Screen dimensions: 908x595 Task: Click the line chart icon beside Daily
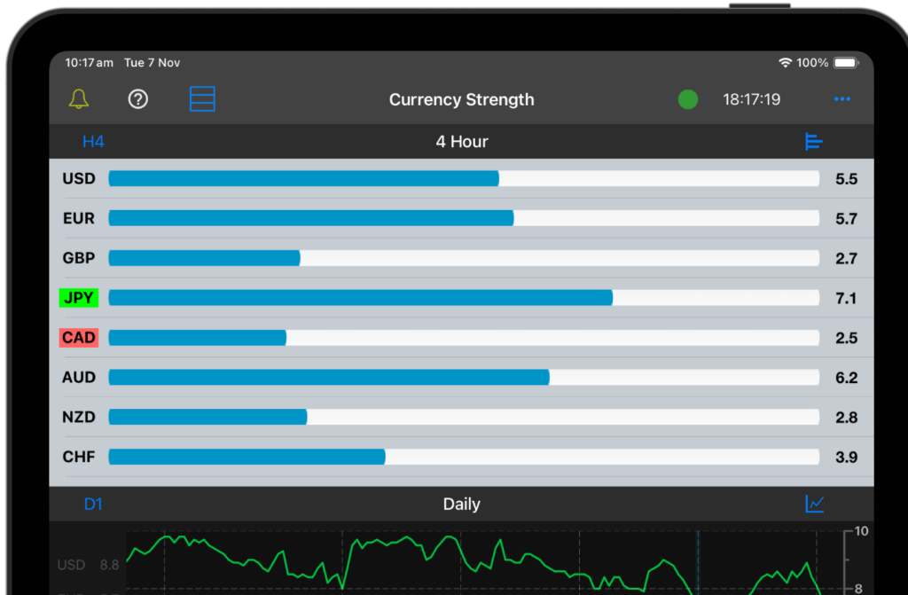[x=815, y=503]
